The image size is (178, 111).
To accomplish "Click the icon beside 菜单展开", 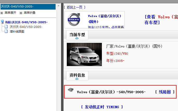I will [2, 13].
